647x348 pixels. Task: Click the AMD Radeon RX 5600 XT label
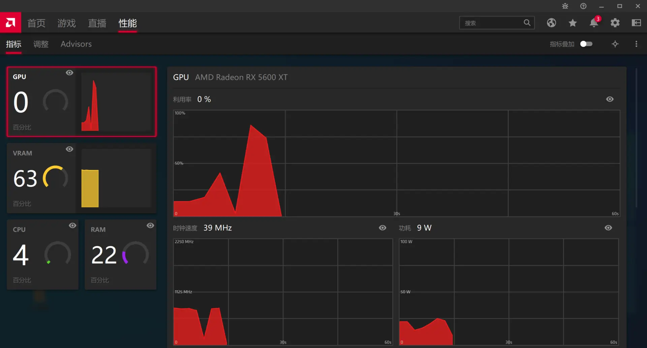coord(241,77)
